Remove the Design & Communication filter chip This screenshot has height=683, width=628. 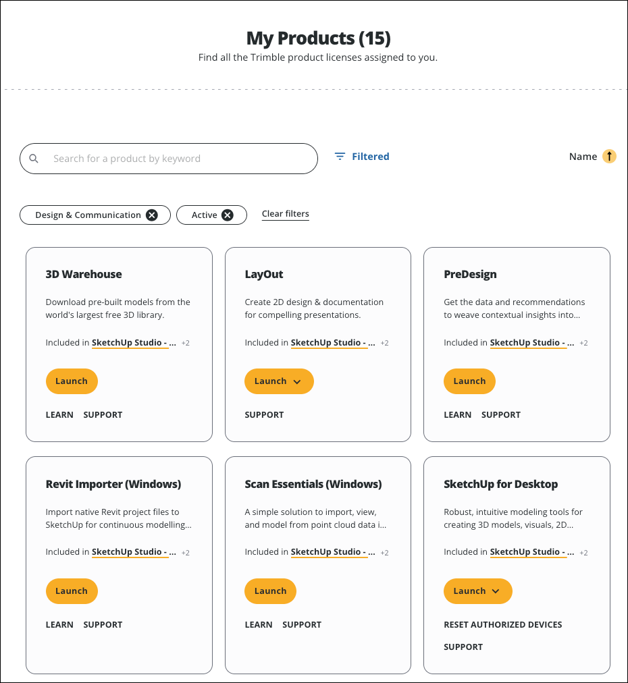152,215
